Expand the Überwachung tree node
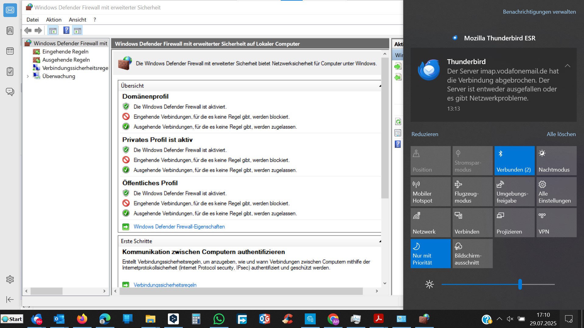The height and width of the screenshot is (328, 584). pyautogui.click(x=28, y=76)
